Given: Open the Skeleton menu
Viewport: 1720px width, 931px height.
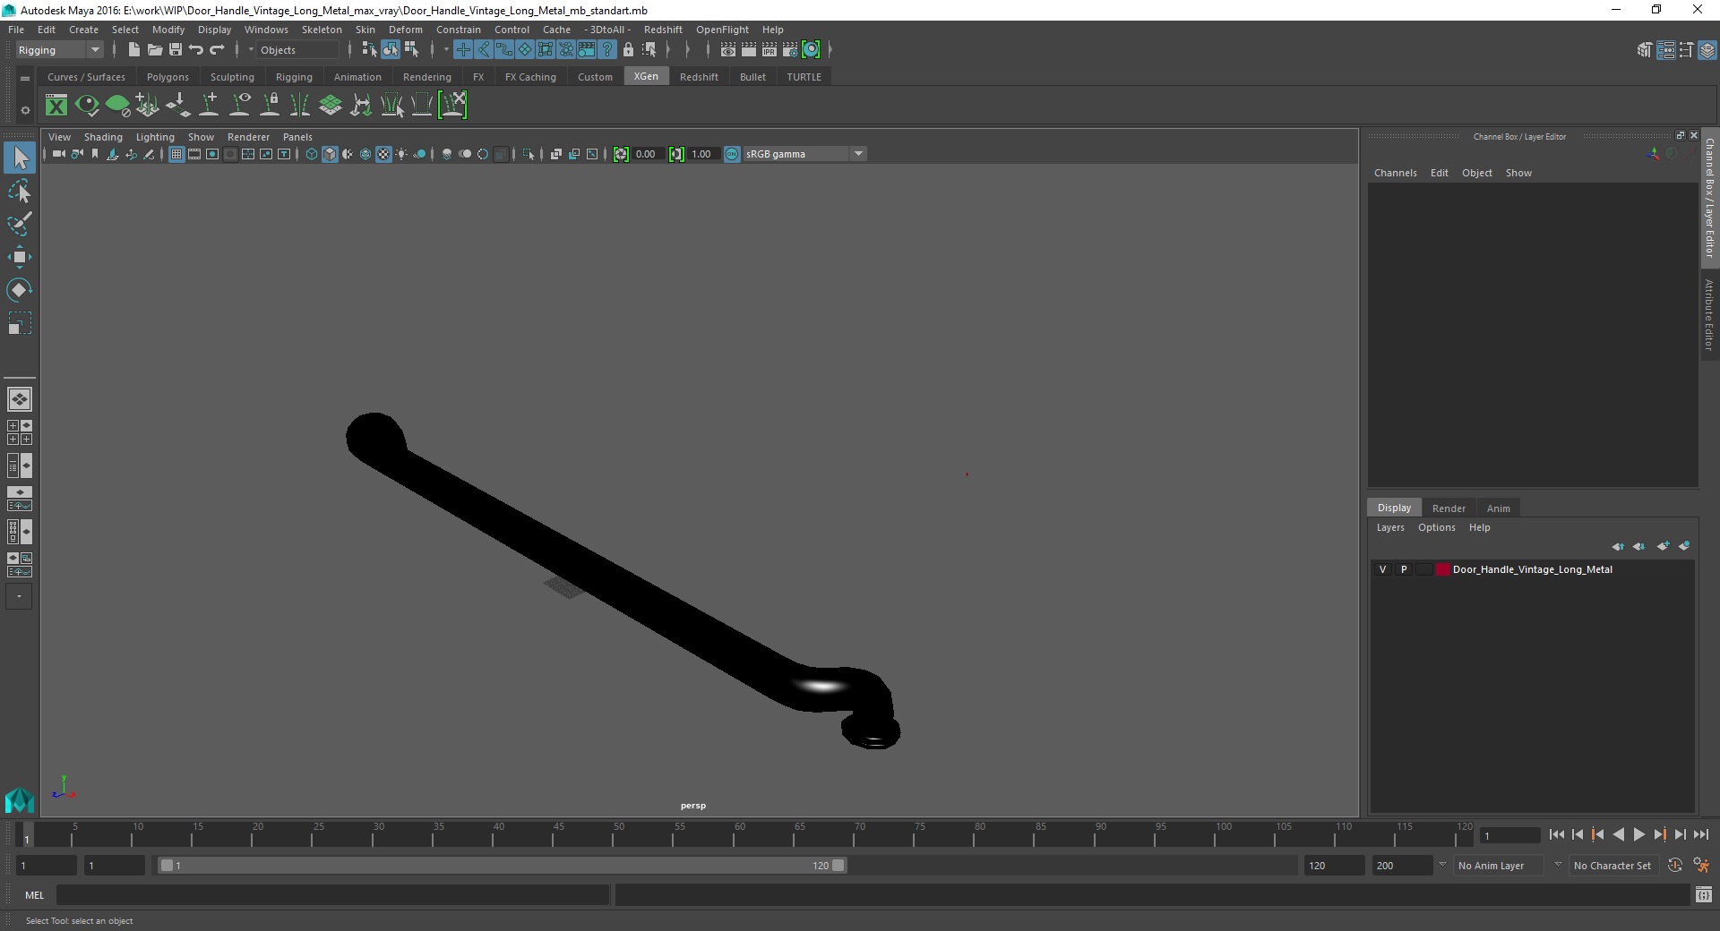Looking at the screenshot, I should [322, 30].
